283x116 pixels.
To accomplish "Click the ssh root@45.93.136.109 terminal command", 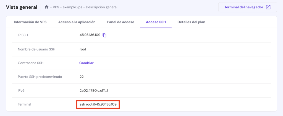I will pyautogui.click(x=98, y=104).
